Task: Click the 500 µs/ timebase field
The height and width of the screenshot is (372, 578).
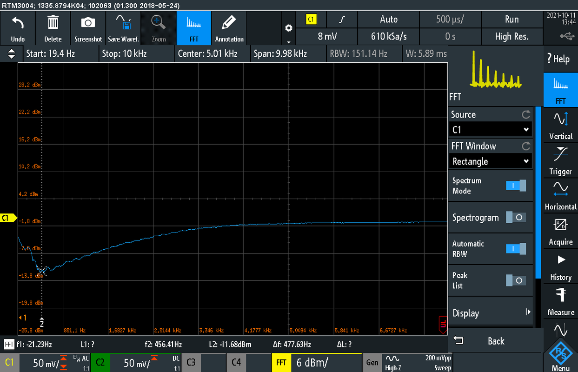Action: 450,20
